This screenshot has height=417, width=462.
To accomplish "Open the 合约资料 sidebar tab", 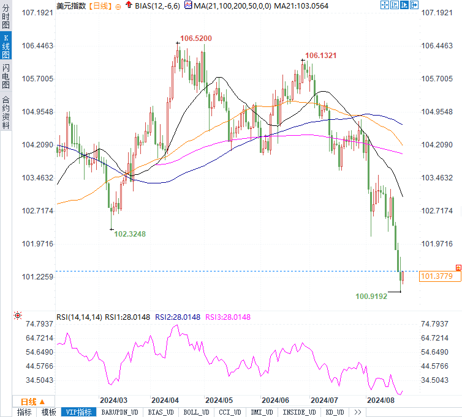I will (x=6, y=113).
